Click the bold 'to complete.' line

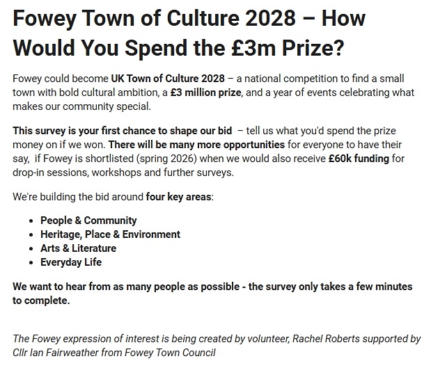(41, 301)
